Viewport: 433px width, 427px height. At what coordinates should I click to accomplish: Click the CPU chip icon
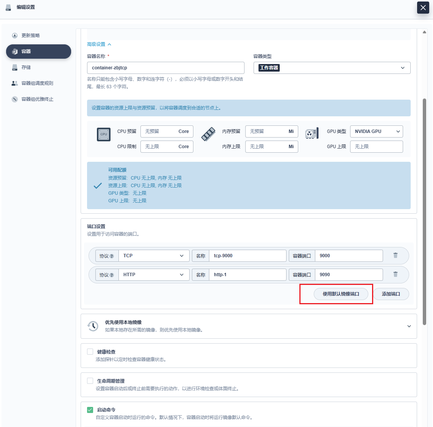(x=104, y=135)
